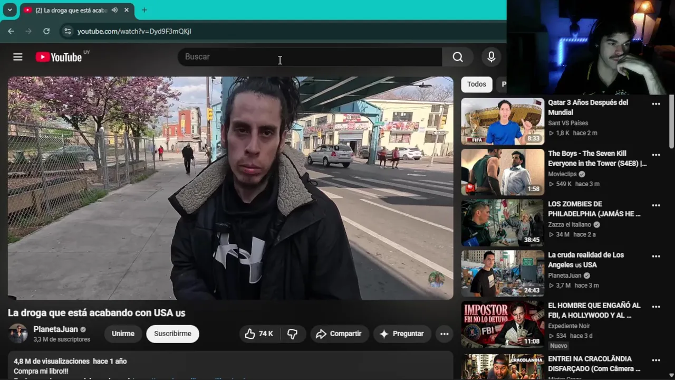Screen dimensions: 675x380
Task: Open video titled LOS ZOMBIES DE PHILADELPHIA
Action: click(594, 209)
